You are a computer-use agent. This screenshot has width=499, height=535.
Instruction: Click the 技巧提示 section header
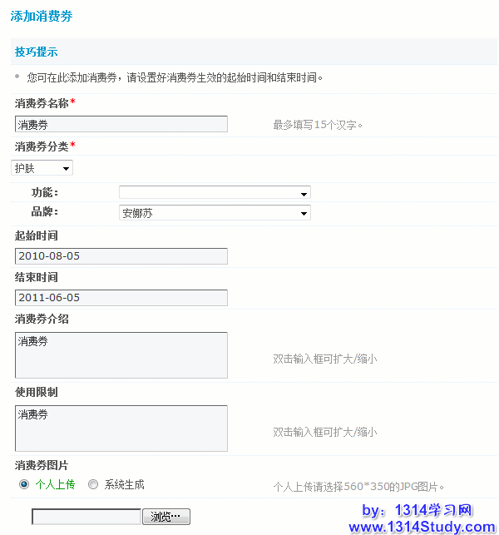coord(36,52)
